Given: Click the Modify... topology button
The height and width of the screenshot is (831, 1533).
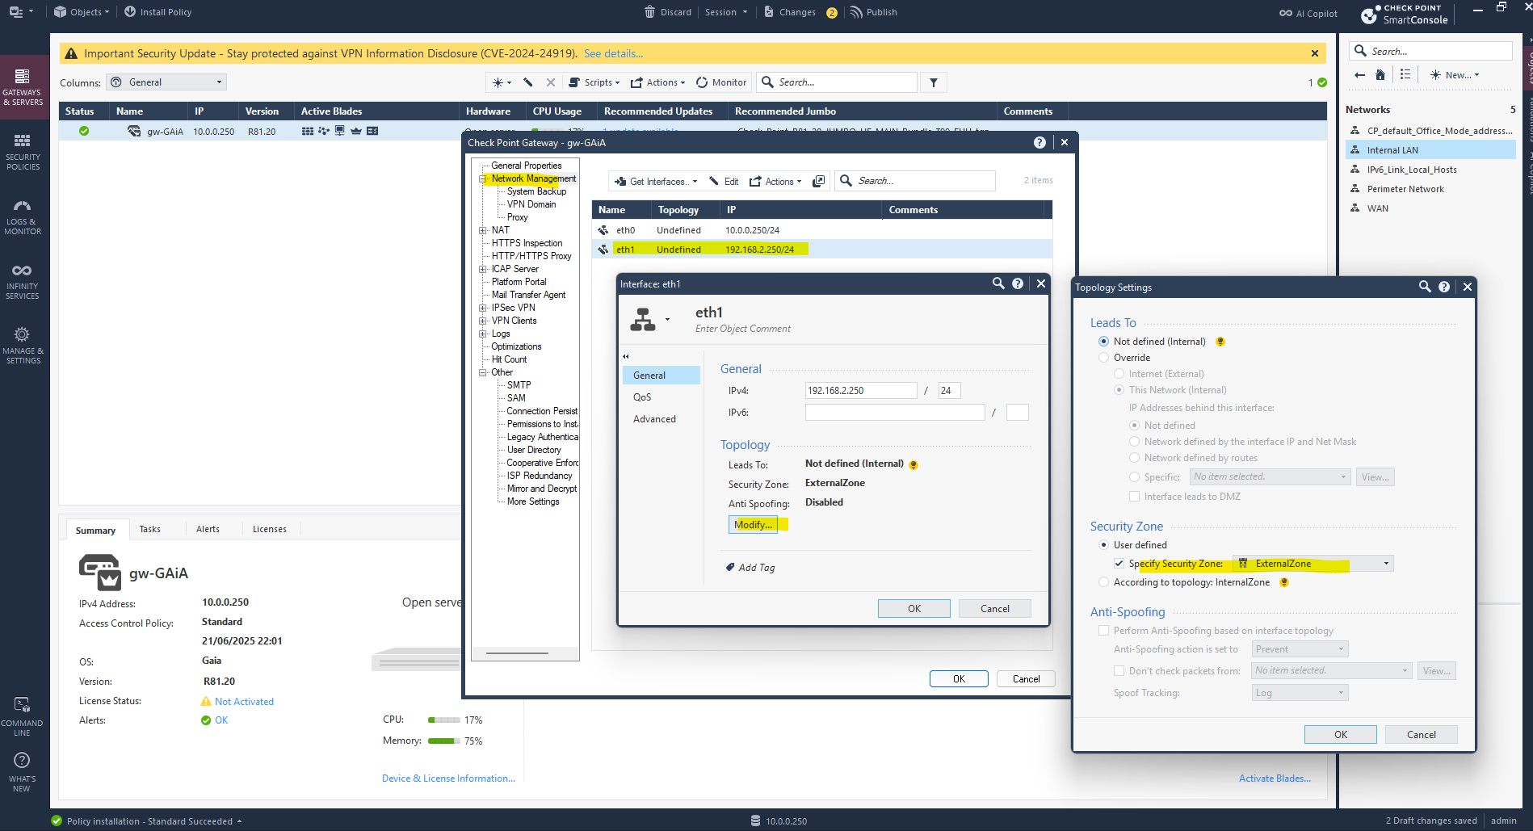Looking at the screenshot, I should 753,525.
